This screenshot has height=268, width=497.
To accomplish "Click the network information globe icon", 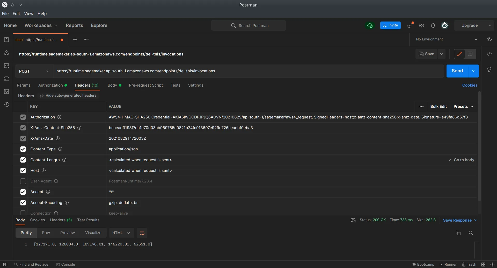I will [x=353, y=220].
